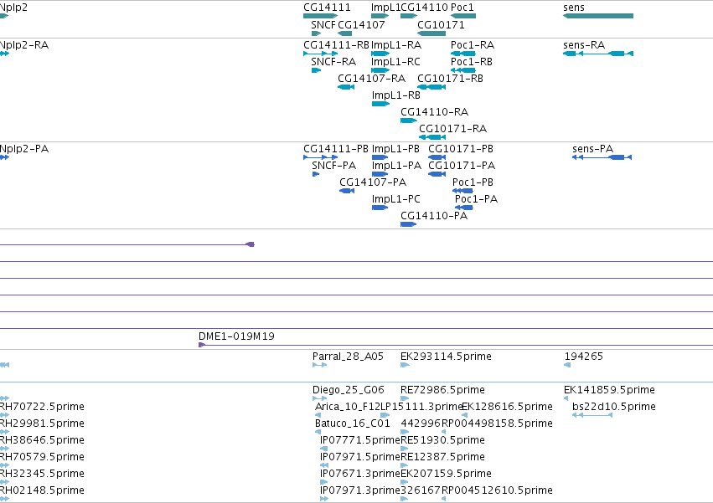Click the ImpL1-RB transcript glyph
Screen dimensions: 713x503
click(380, 104)
